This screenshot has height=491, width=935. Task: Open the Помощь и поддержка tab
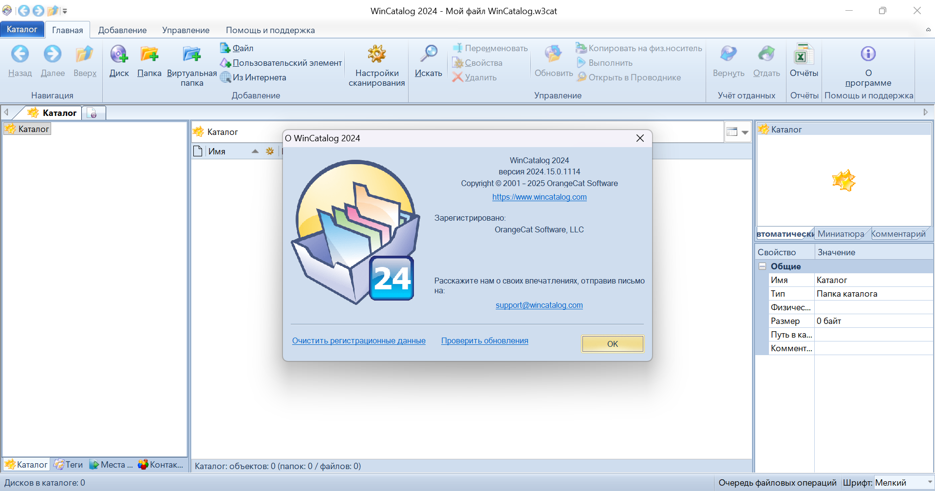click(x=270, y=30)
